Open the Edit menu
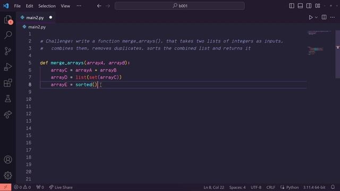340x191 pixels. tap(29, 6)
